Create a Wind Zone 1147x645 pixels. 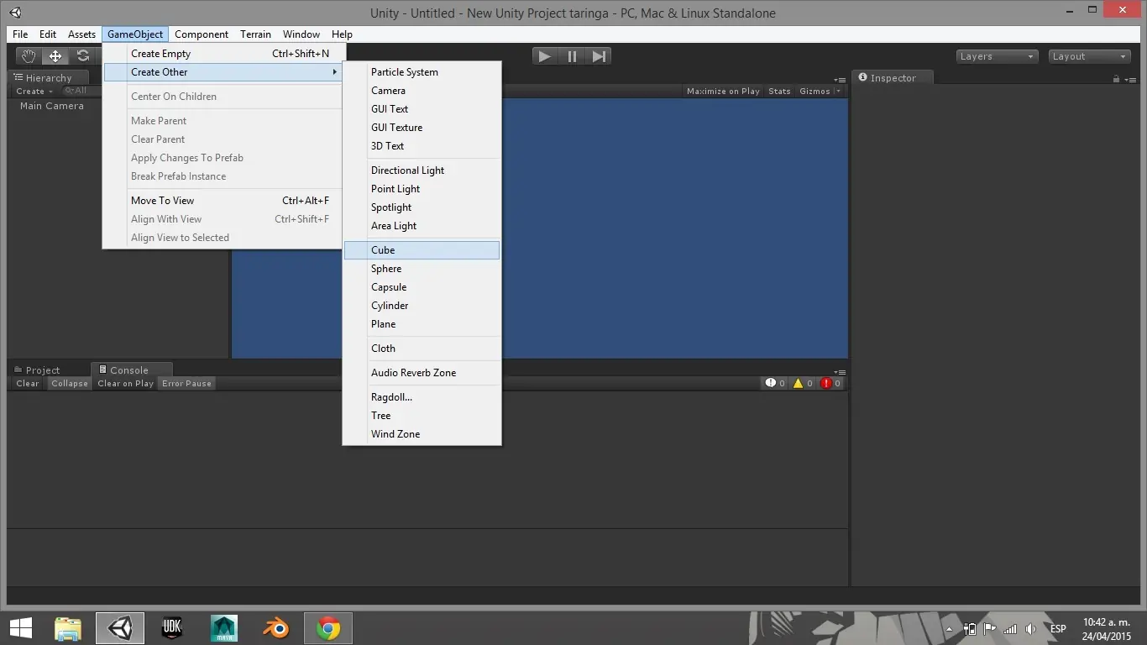pos(422,434)
